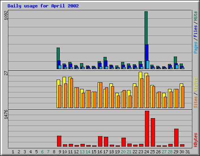This screenshot has height=156, width=200.
Task: Click the 'Daily usage for April 2002' title
Action: [x=43, y=6]
